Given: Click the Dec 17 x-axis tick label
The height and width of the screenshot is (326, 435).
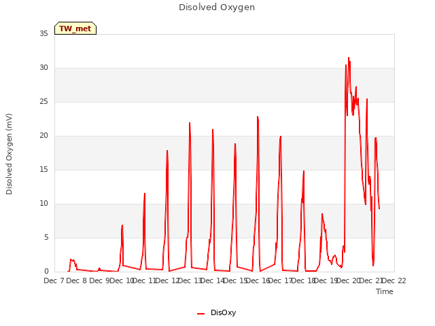Looking at the screenshot, I should [281, 280].
